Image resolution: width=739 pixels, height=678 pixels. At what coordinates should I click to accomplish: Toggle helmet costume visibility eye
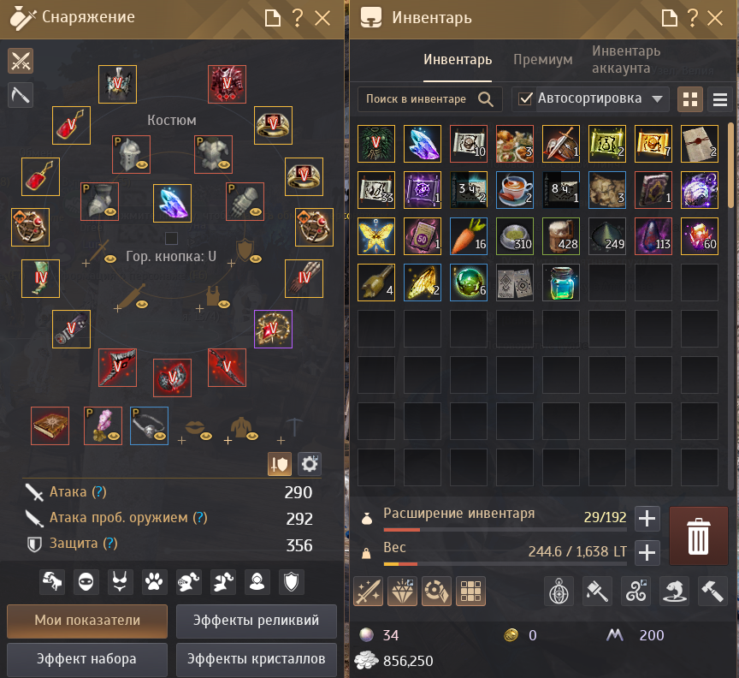(142, 165)
